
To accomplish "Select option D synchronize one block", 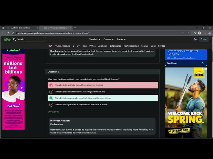I will tap(103, 105).
